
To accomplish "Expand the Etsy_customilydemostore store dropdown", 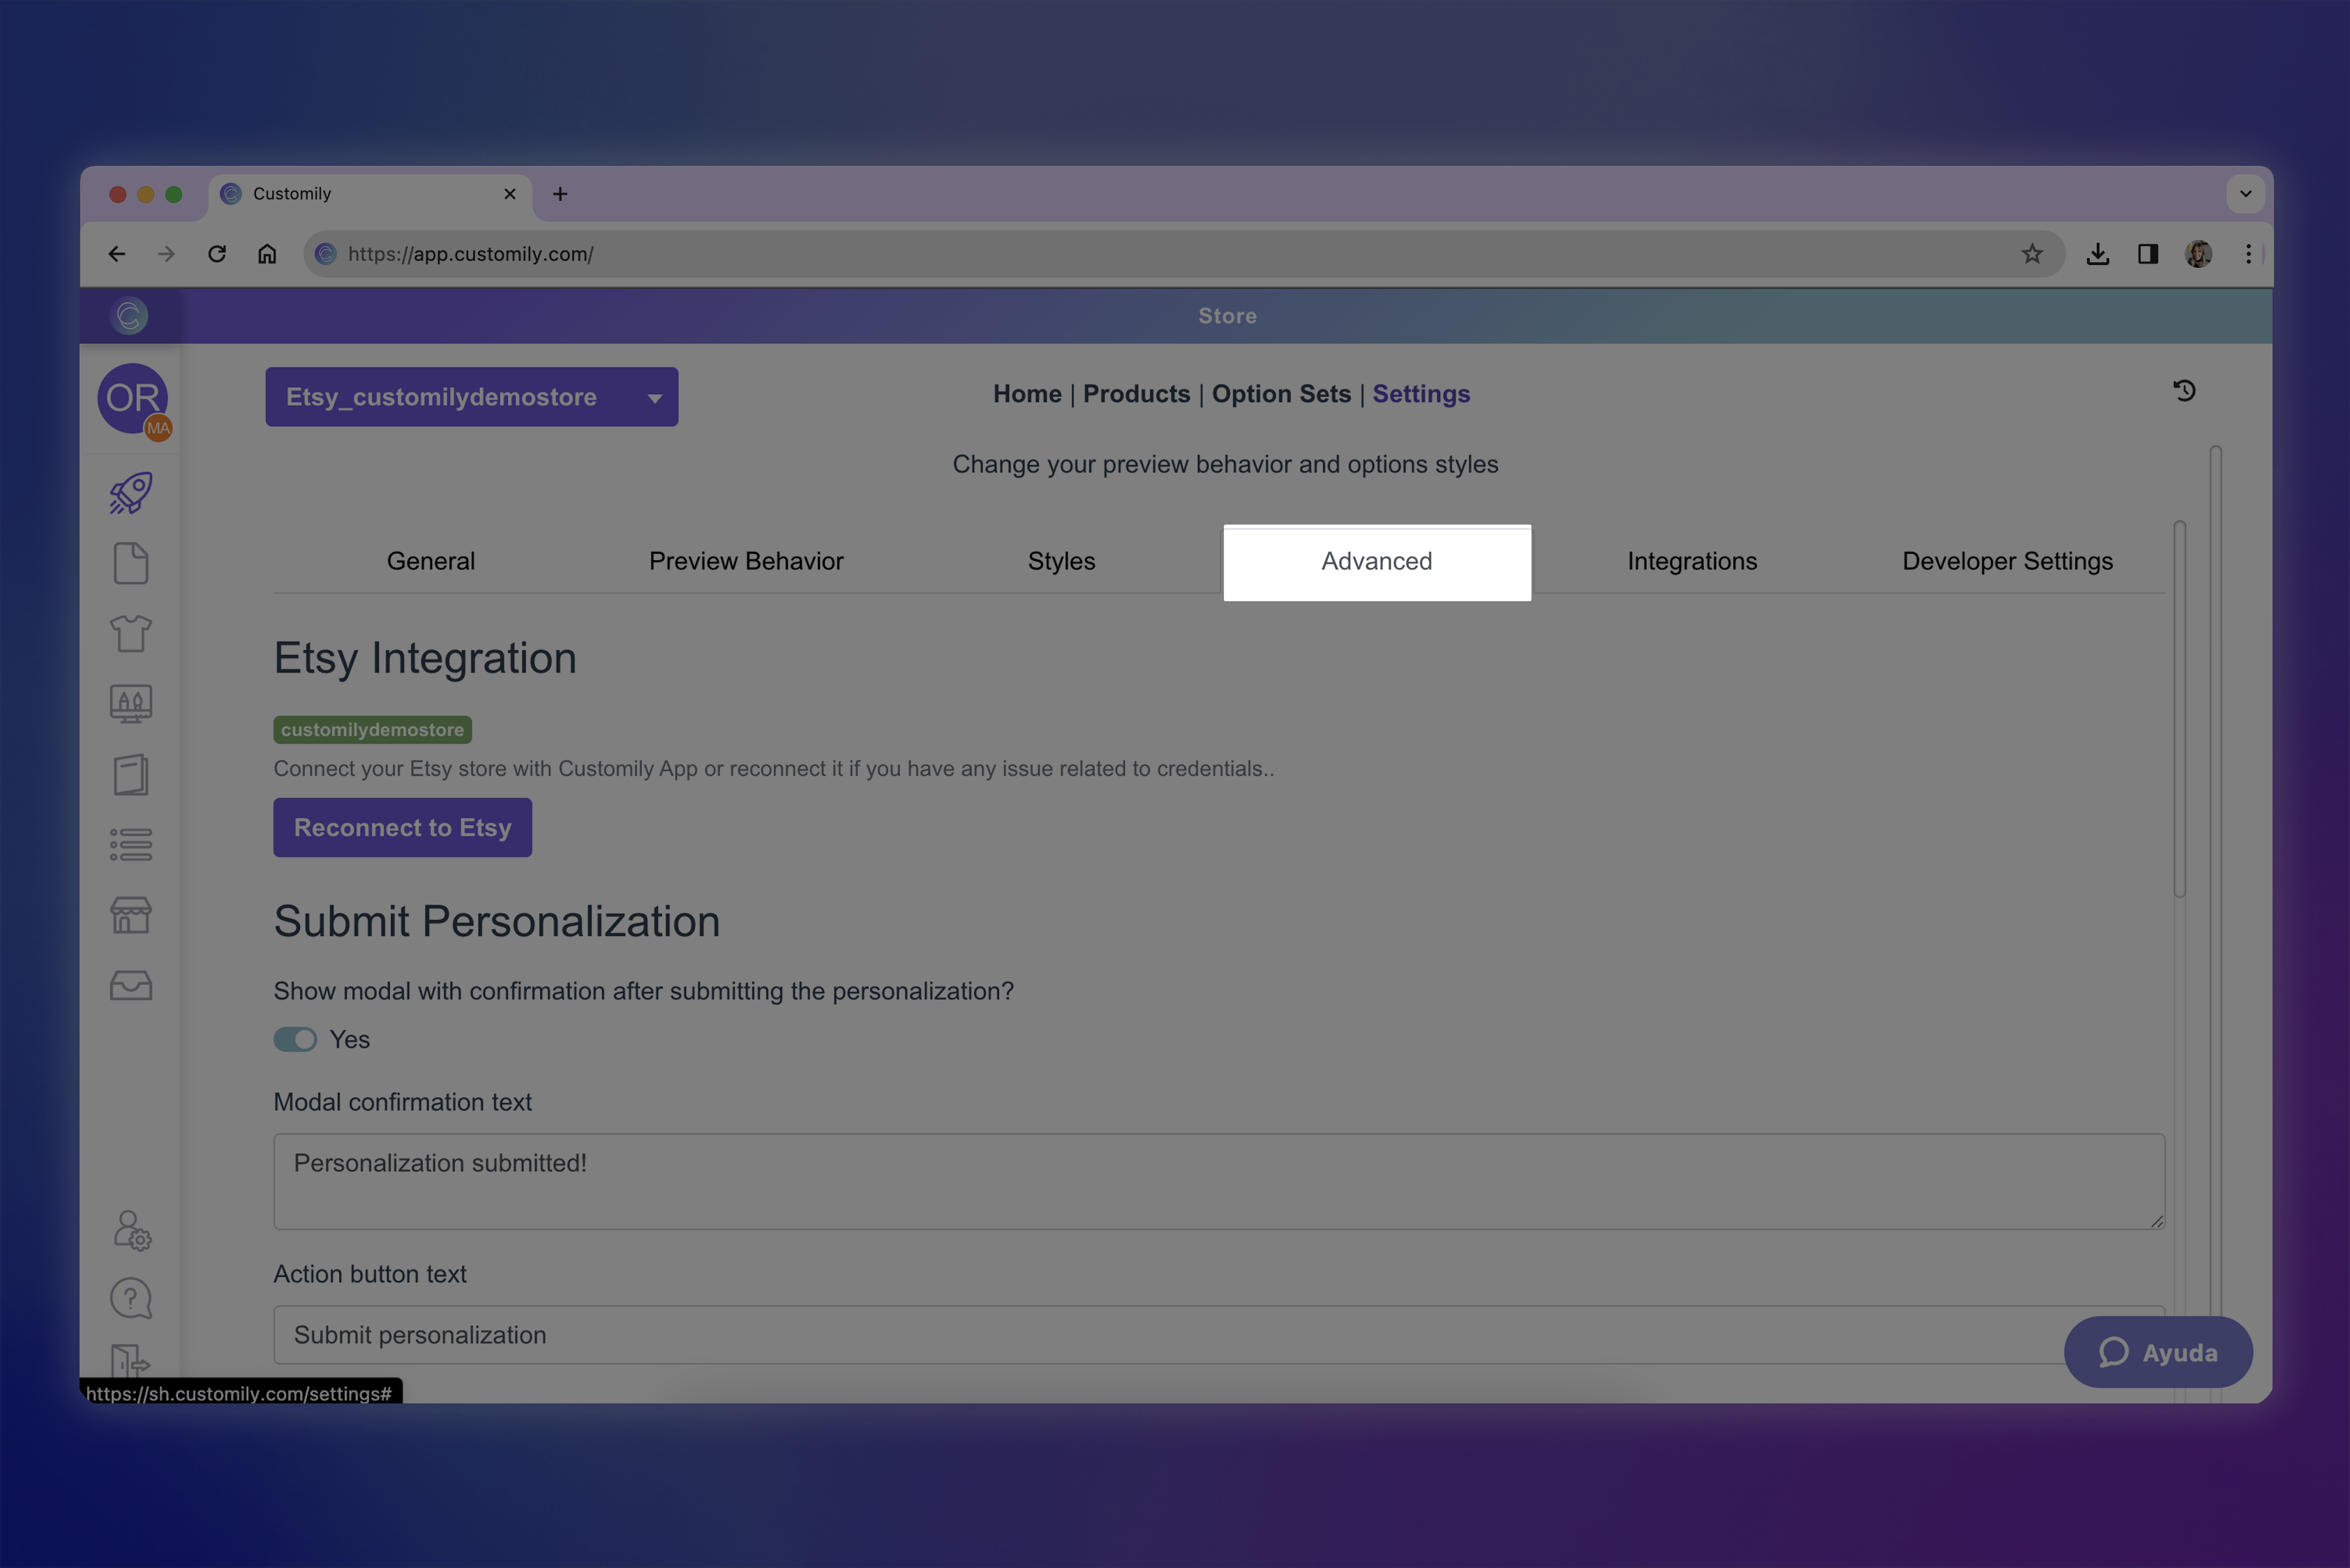I will tap(471, 397).
